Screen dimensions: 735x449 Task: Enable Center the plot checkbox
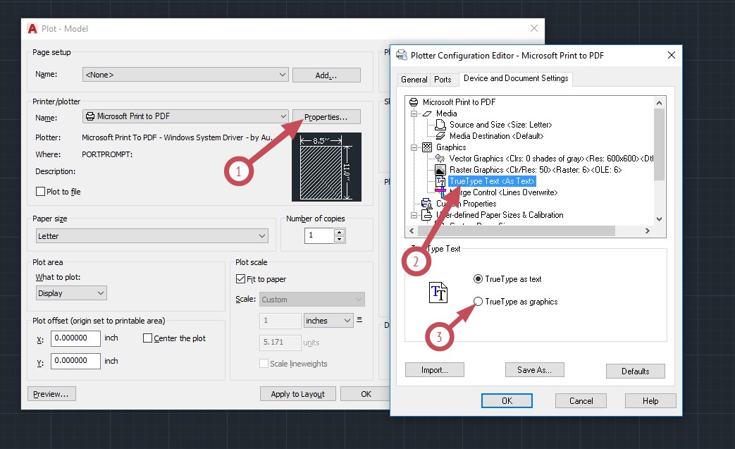148,338
